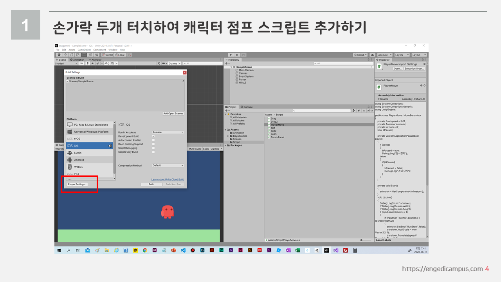The image size is (501, 282).
Task: Select the Scale tool in Unity toolbar
Action: click(77, 55)
